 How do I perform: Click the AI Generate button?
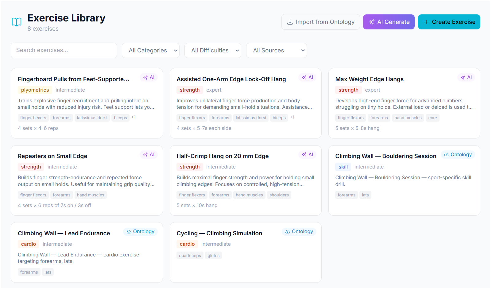(389, 22)
